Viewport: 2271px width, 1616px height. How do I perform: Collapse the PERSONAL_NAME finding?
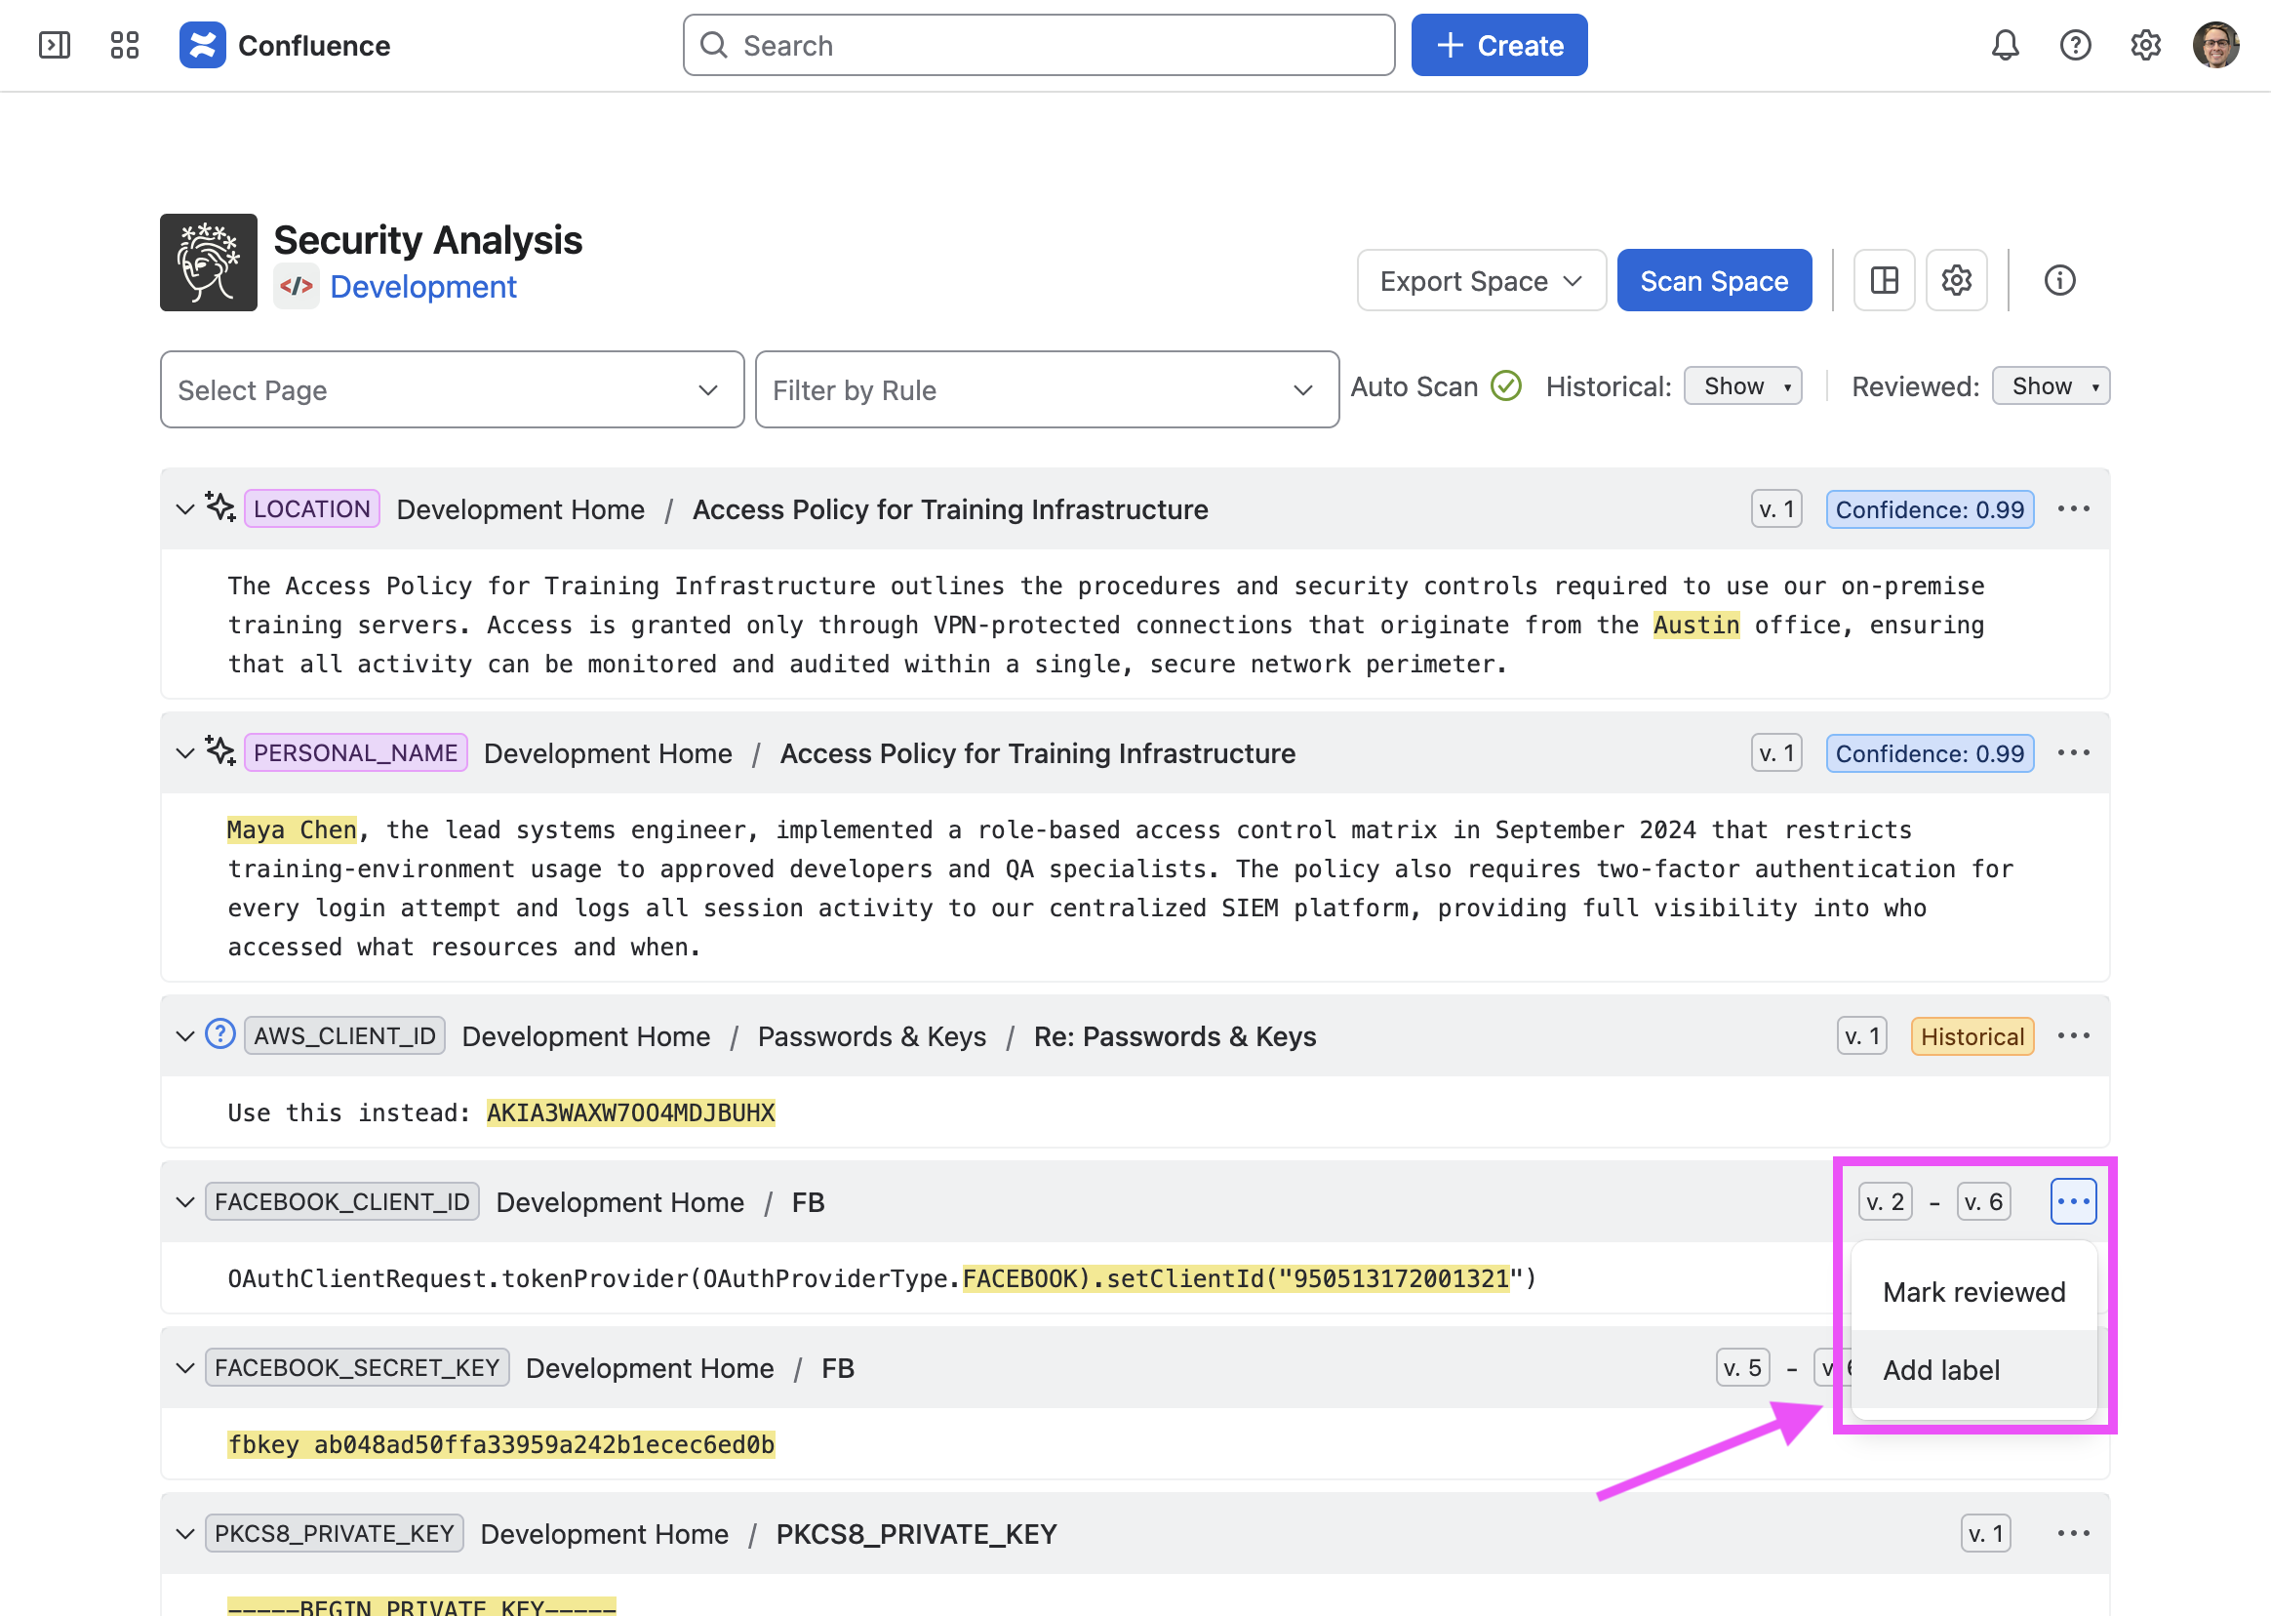coord(185,753)
